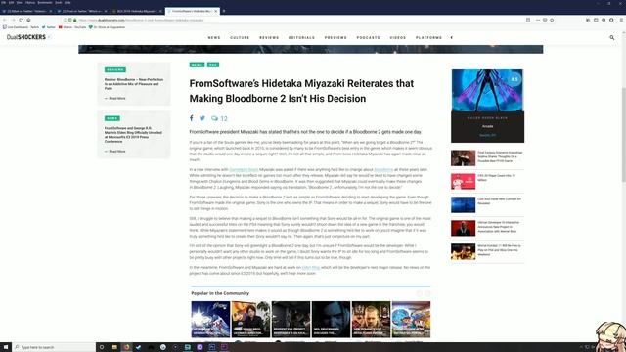Image resolution: width=626 pixels, height=352 pixels.
Task: Switch to the second Twitter browser tab
Action: [x=82, y=11]
